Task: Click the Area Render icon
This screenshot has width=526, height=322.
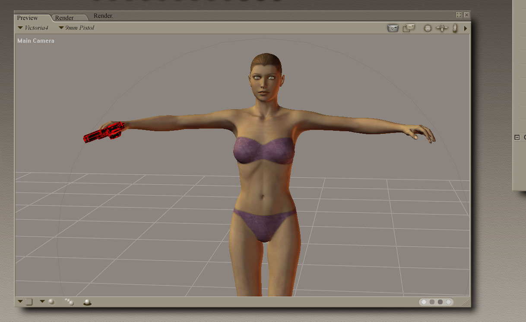Action: (x=408, y=28)
